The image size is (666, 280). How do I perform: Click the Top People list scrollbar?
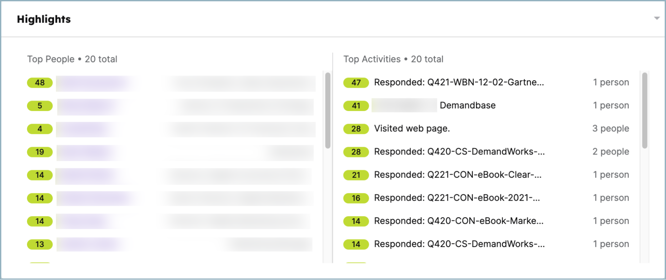point(328,110)
